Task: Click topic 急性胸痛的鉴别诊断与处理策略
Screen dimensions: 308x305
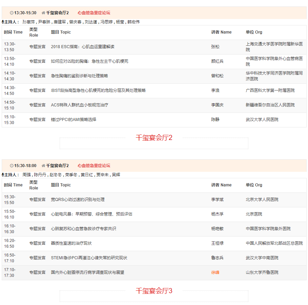Action: 79,76
